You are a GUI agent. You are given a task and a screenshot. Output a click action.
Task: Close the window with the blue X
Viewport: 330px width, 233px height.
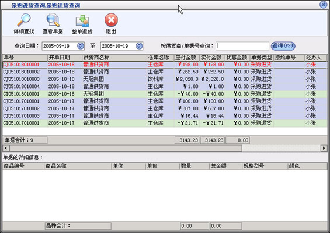(x=324, y=5)
